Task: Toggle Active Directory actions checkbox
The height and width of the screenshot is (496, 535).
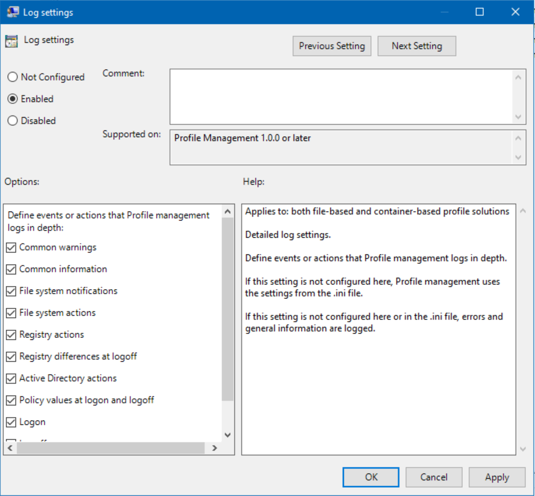Action: [x=11, y=378]
